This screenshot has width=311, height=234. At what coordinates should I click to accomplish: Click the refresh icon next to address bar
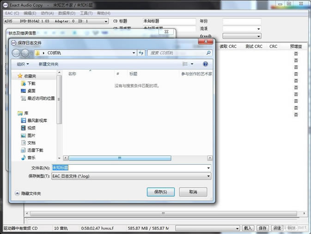click(141, 53)
